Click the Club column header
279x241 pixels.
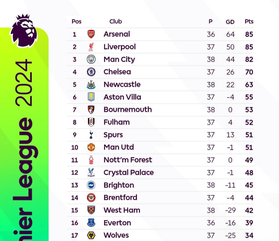coord(116,21)
